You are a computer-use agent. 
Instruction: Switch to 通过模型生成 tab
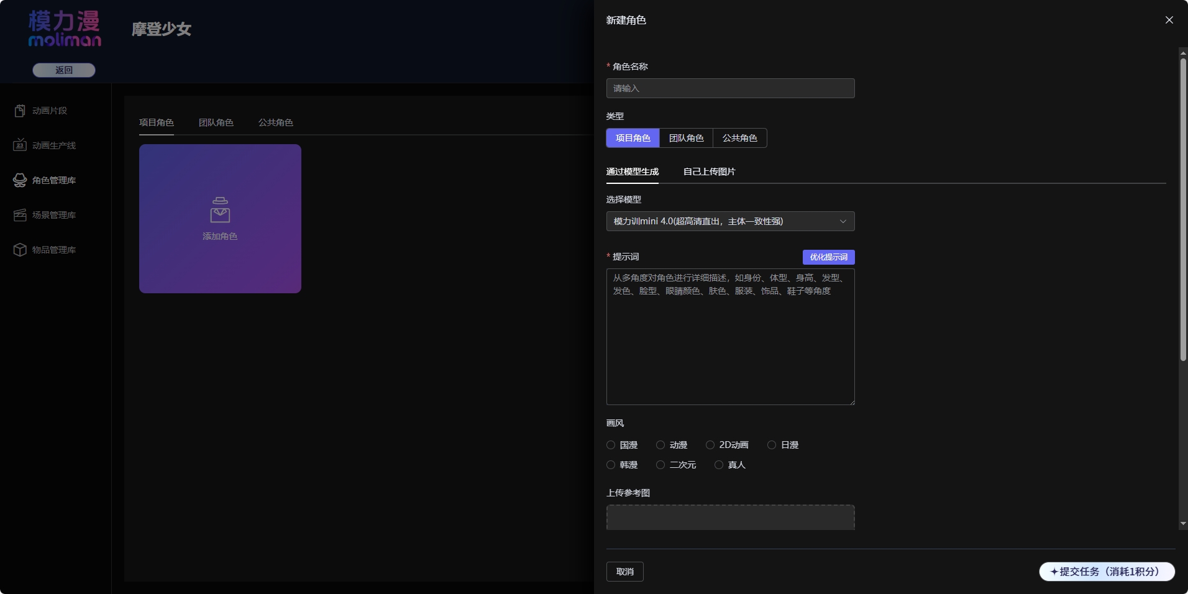633,171
